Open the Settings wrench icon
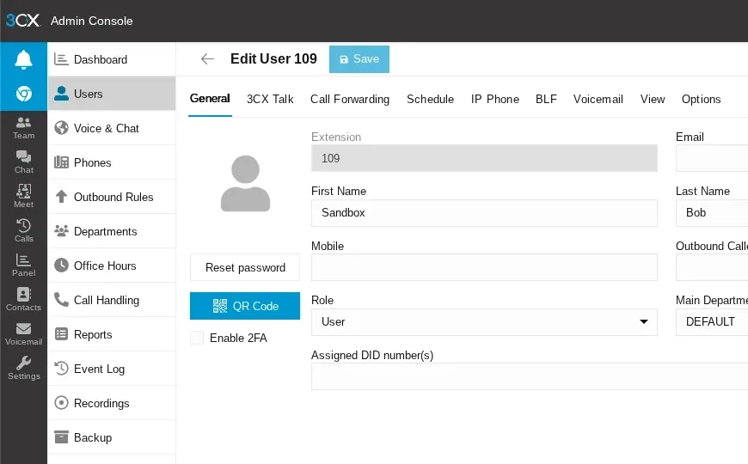 pos(23,368)
